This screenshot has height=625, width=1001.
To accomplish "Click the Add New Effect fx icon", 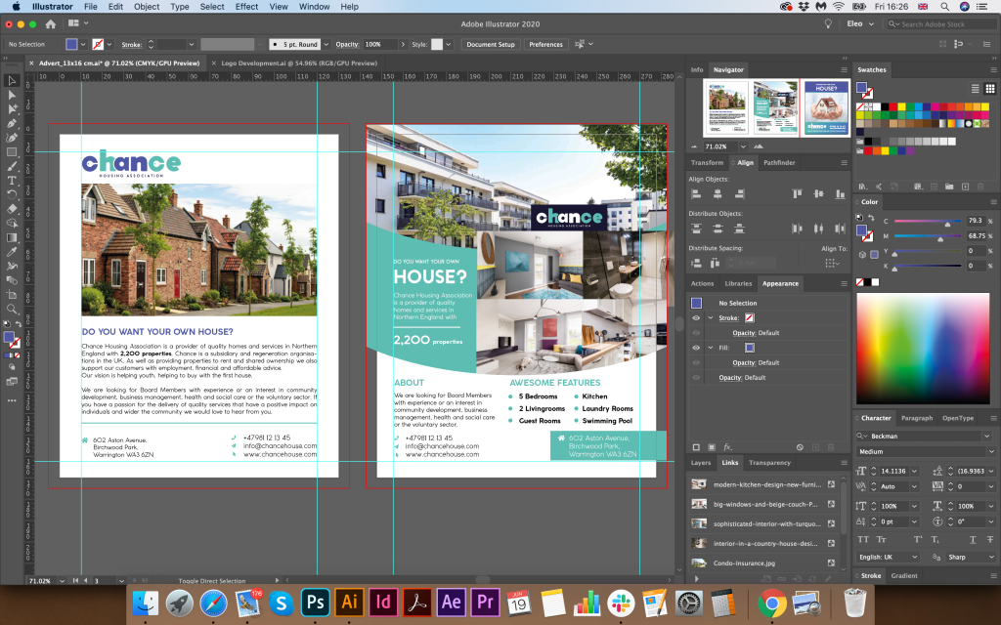I will point(727,447).
